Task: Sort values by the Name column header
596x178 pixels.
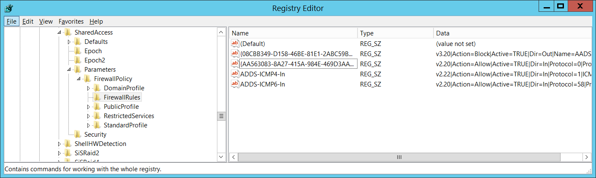Action: click(293, 33)
